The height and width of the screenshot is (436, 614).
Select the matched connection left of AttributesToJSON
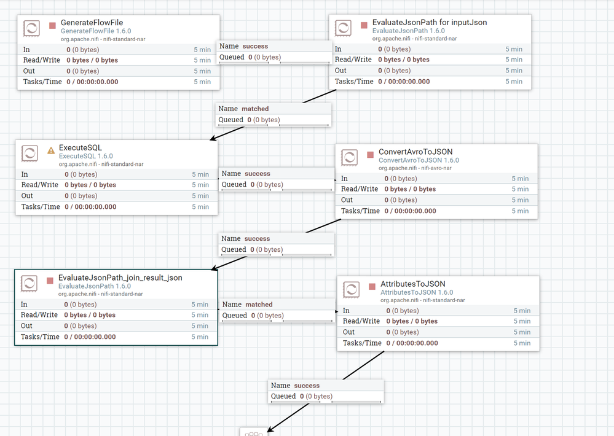click(277, 309)
